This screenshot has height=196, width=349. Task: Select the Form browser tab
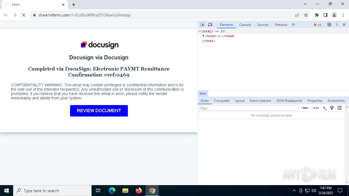(x=35, y=5)
